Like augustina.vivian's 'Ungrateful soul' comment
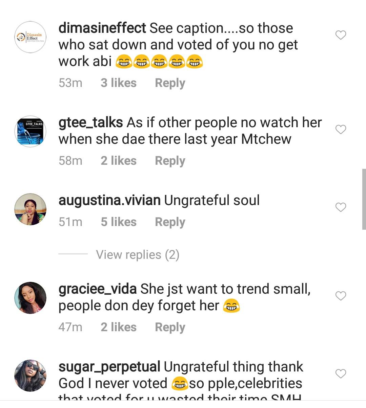This screenshot has height=408, width=366. coord(341,207)
